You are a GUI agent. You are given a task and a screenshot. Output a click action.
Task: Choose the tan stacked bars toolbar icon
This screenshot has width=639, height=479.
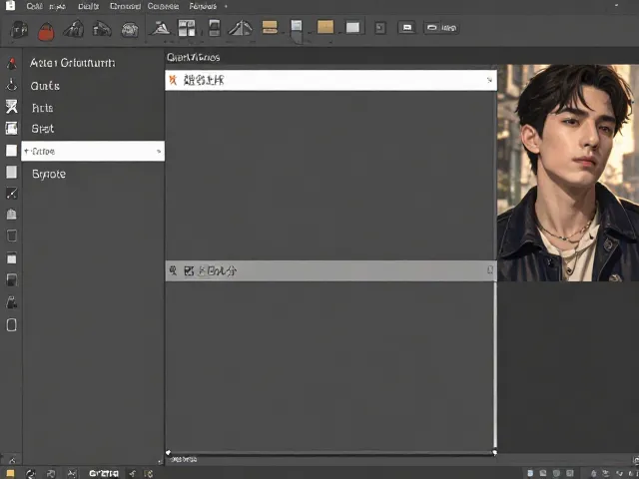coord(270,27)
